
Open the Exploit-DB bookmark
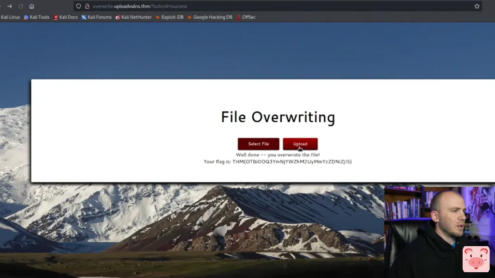coord(170,17)
